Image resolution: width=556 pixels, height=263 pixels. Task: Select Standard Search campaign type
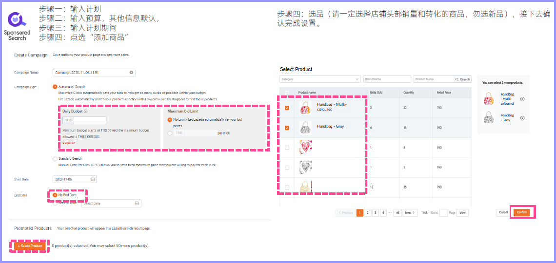tap(55, 159)
